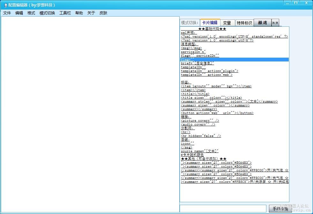
Task: Select the #卡片随机颜色 list entry
Action: (192, 155)
